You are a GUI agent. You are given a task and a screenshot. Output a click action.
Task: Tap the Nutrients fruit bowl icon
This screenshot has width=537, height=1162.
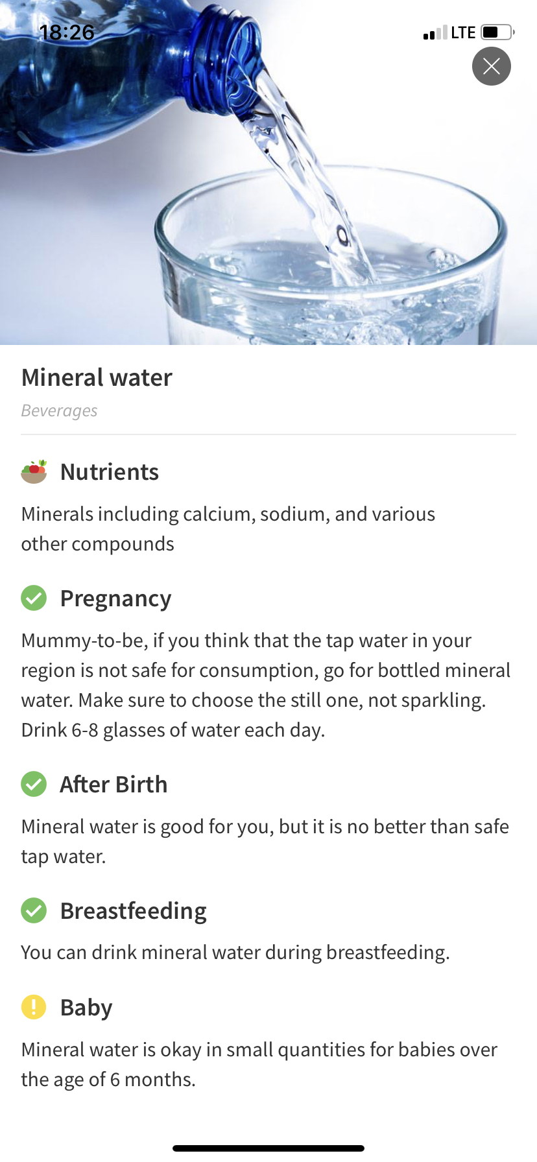[34, 471]
